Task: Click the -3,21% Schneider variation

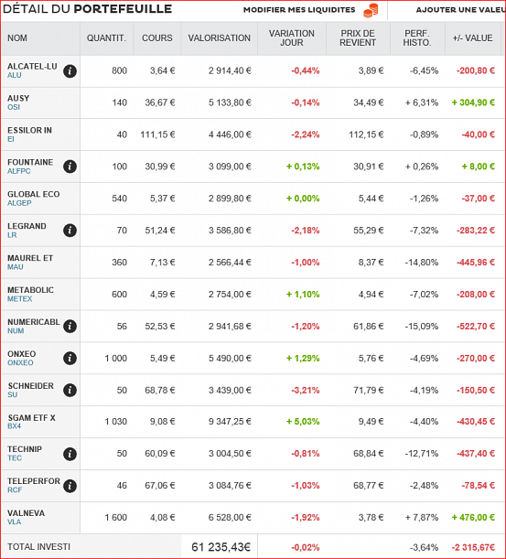Action: (306, 390)
